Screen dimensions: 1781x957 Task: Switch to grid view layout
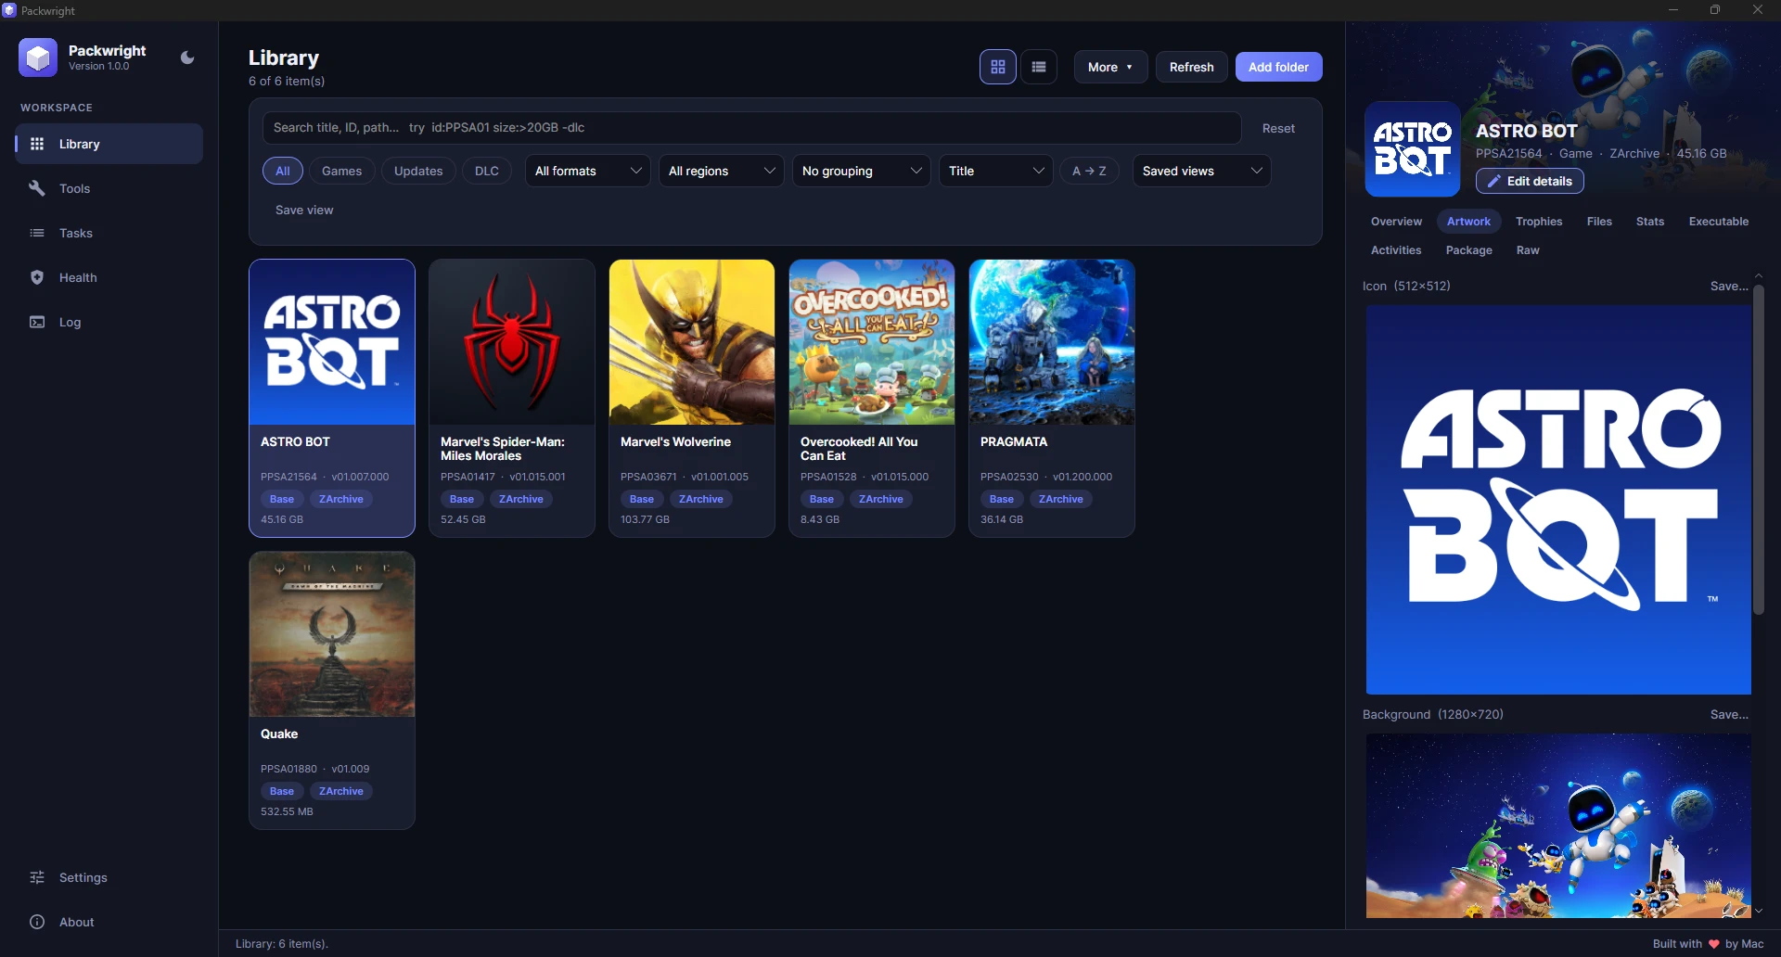[x=998, y=67]
